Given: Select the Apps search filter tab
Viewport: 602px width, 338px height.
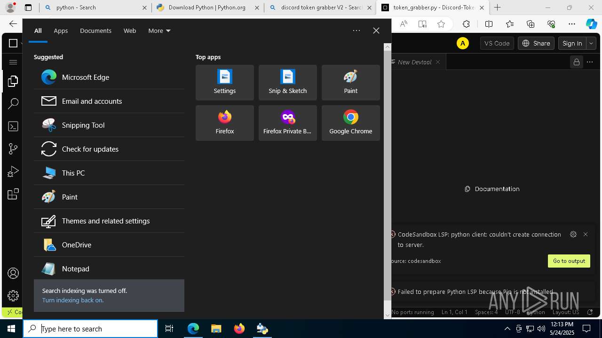Looking at the screenshot, I should (61, 31).
